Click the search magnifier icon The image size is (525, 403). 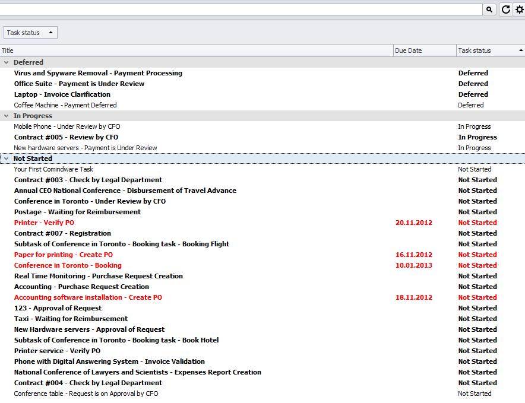coord(489,9)
